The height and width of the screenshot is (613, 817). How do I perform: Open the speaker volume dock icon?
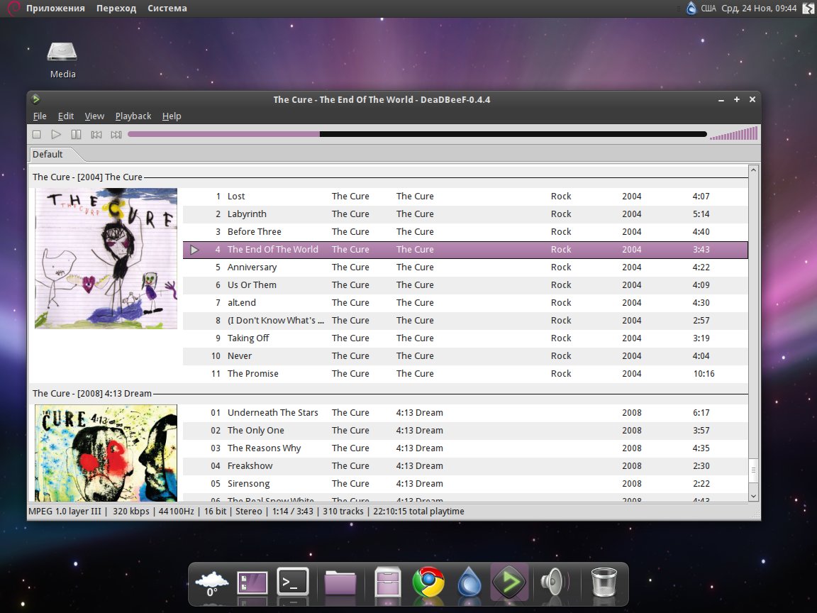click(555, 582)
